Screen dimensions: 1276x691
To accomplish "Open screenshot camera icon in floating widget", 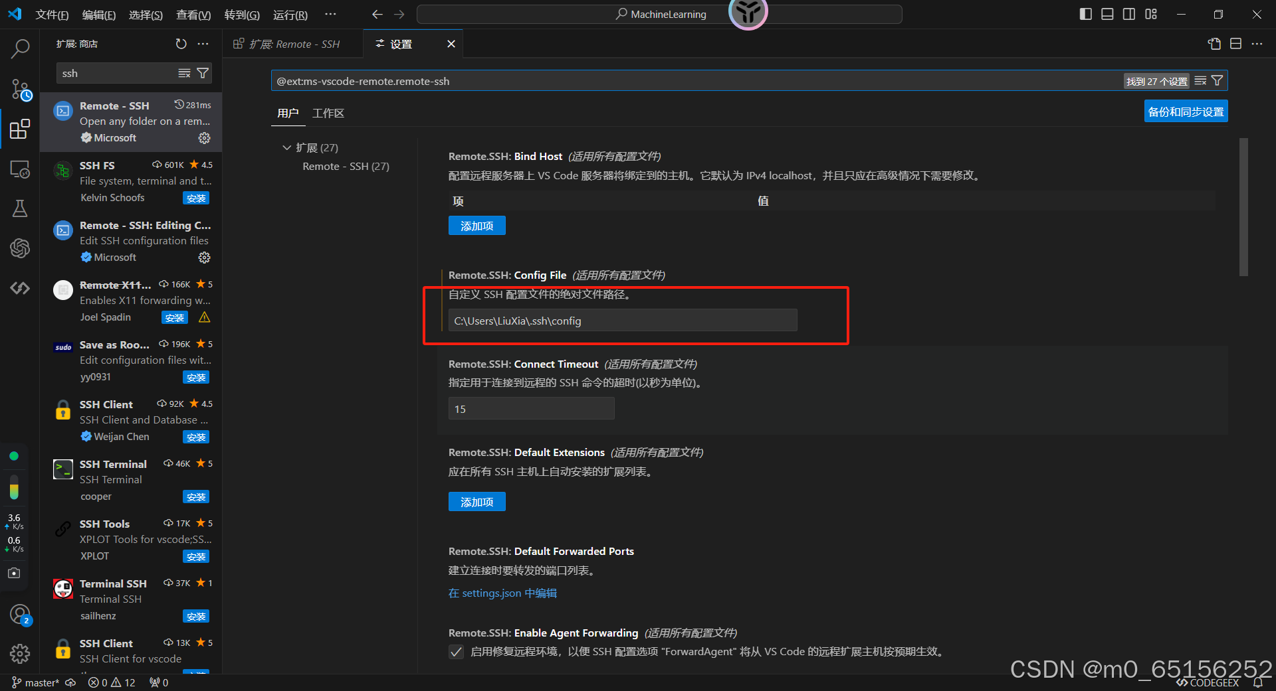I will [x=14, y=573].
